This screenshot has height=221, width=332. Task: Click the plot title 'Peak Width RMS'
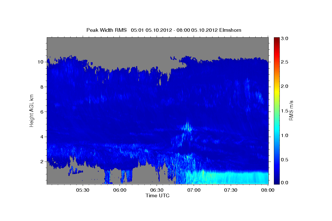[x=107, y=30]
